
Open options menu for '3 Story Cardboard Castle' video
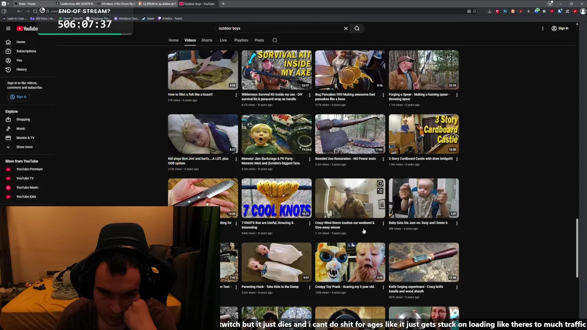pos(457,159)
